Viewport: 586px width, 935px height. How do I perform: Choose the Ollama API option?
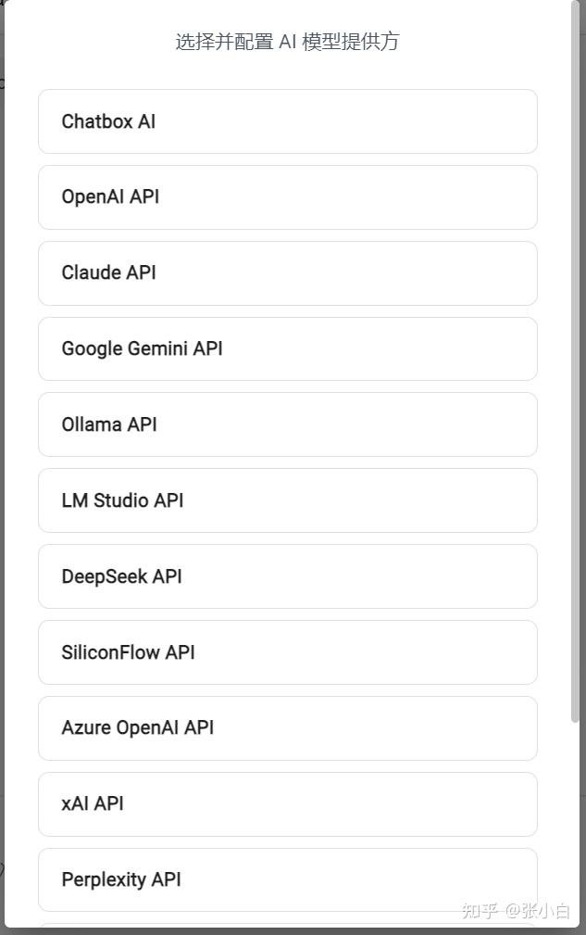click(x=288, y=424)
